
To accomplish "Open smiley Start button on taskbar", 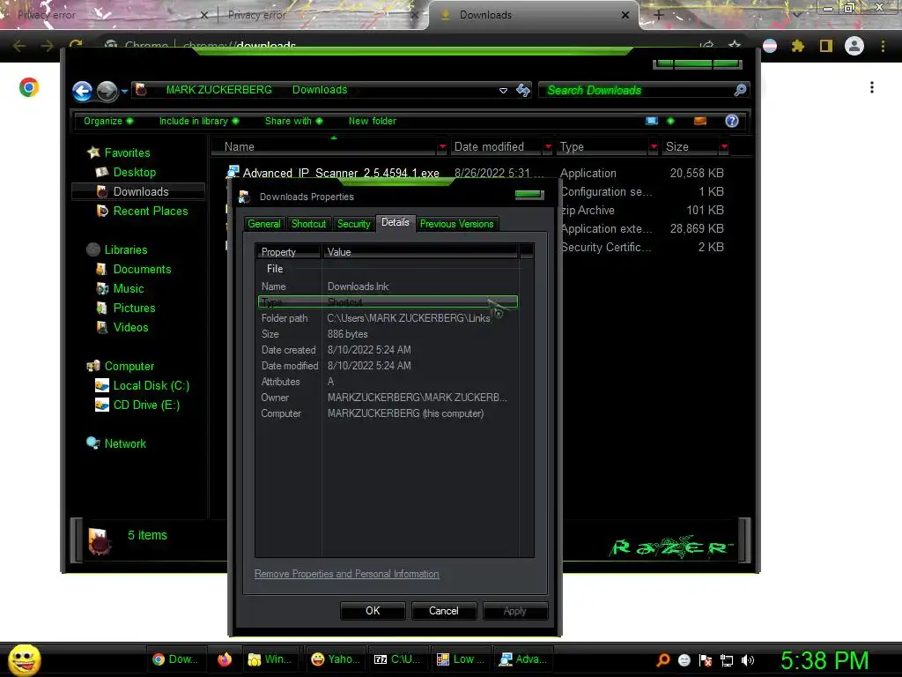I will coord(24,659).
